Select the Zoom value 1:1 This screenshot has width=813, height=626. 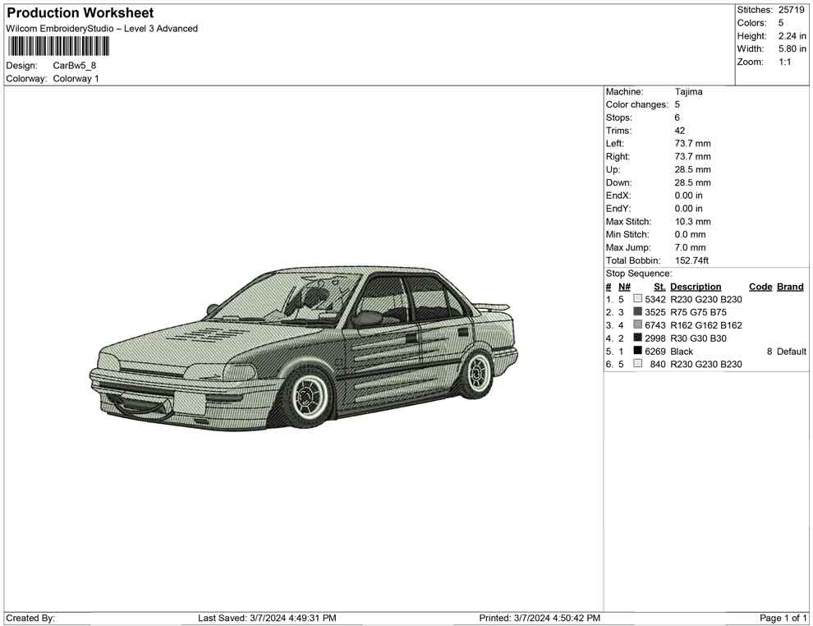(784, 62)
